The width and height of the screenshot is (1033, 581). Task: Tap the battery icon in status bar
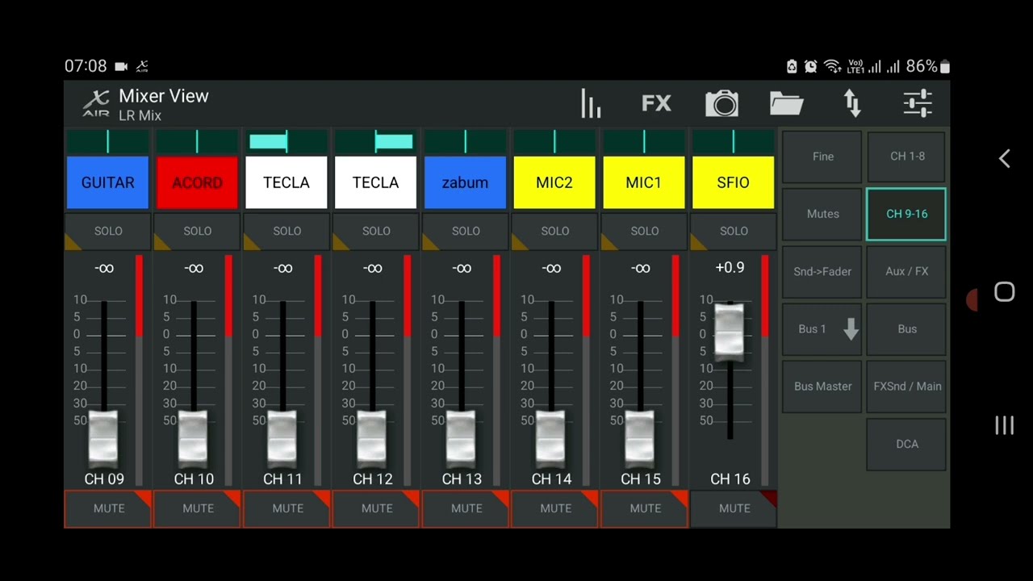click(945, 66)
